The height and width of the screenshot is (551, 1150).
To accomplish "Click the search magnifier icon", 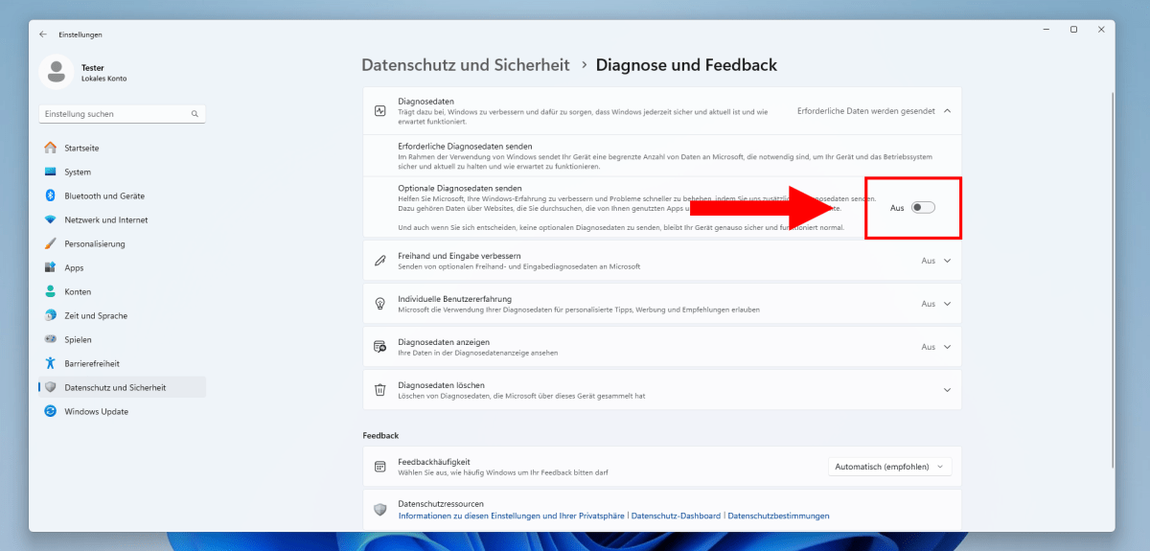I will pyautogui.click(x=195, y=114).
